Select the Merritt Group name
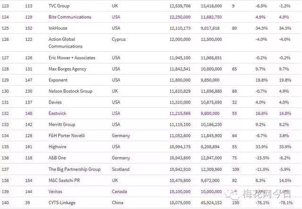The width and height of the screenshot is (302, 209). pos(62,125)
